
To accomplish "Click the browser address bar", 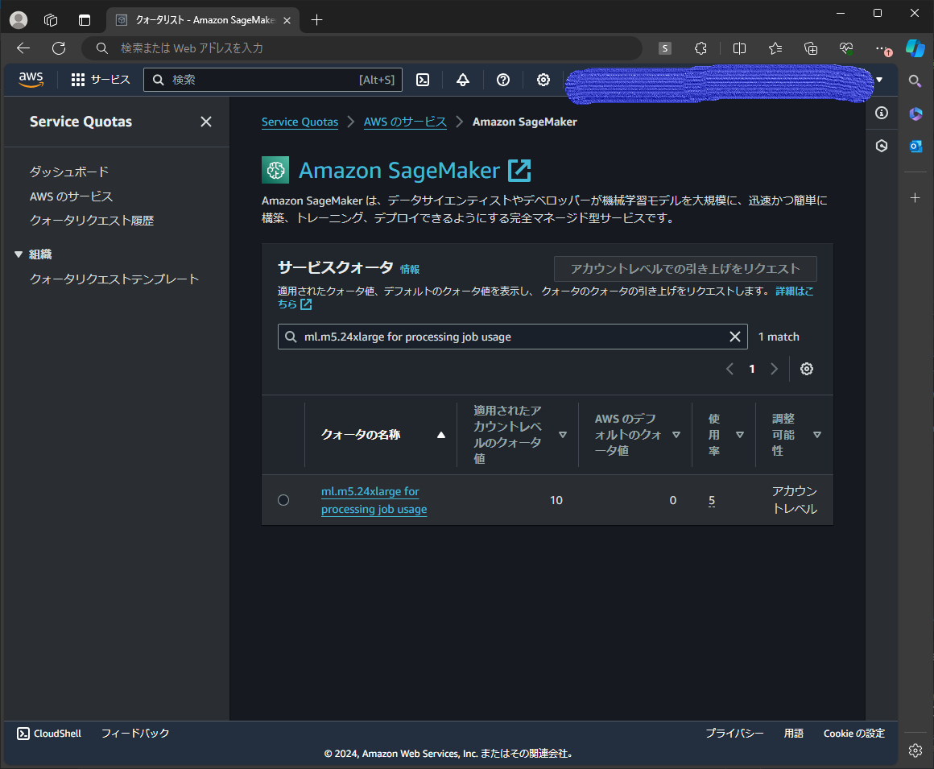I will pyautogui.click(x=362, y=48).
